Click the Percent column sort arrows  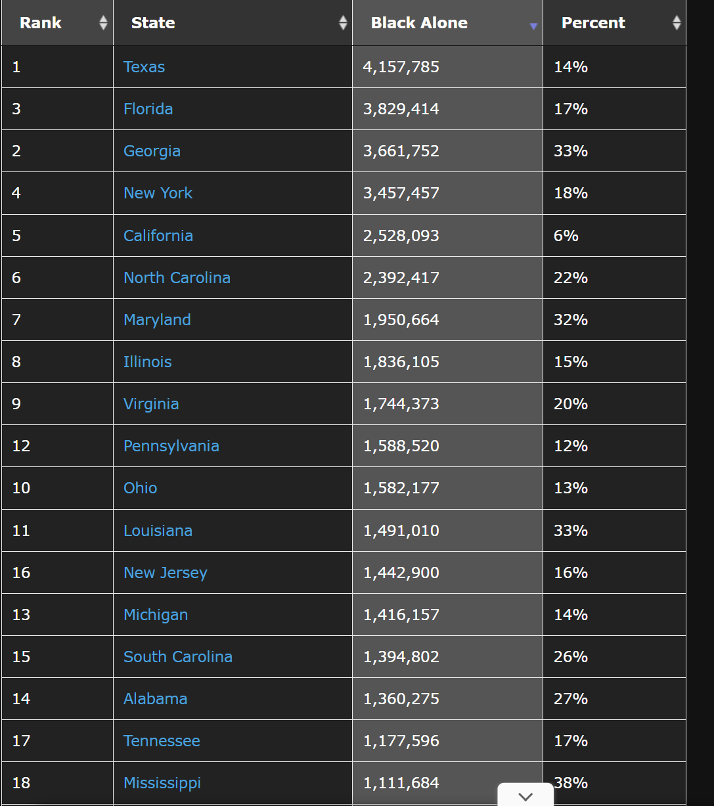click(x=677, y=23)
